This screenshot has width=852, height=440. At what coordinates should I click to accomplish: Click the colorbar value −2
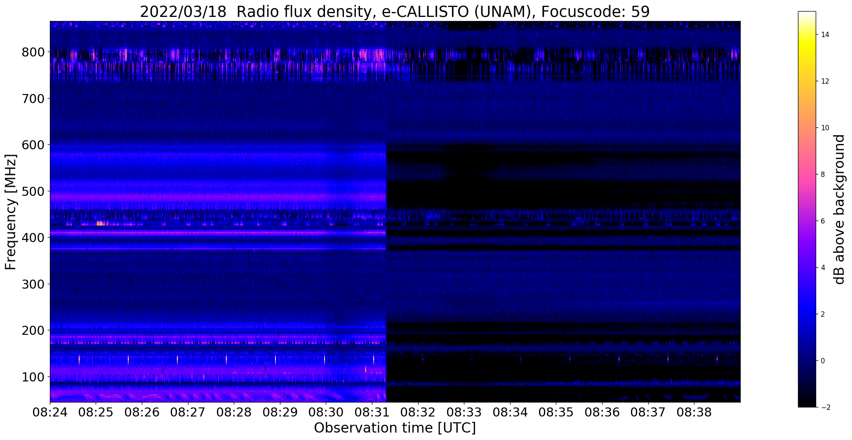(825, 407)
